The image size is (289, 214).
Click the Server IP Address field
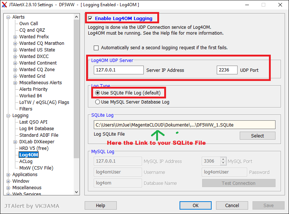[x=119, y=70]
